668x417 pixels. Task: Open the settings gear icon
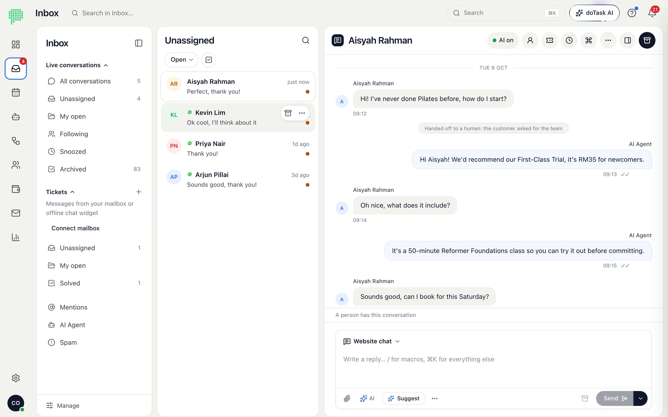point(16,378)
